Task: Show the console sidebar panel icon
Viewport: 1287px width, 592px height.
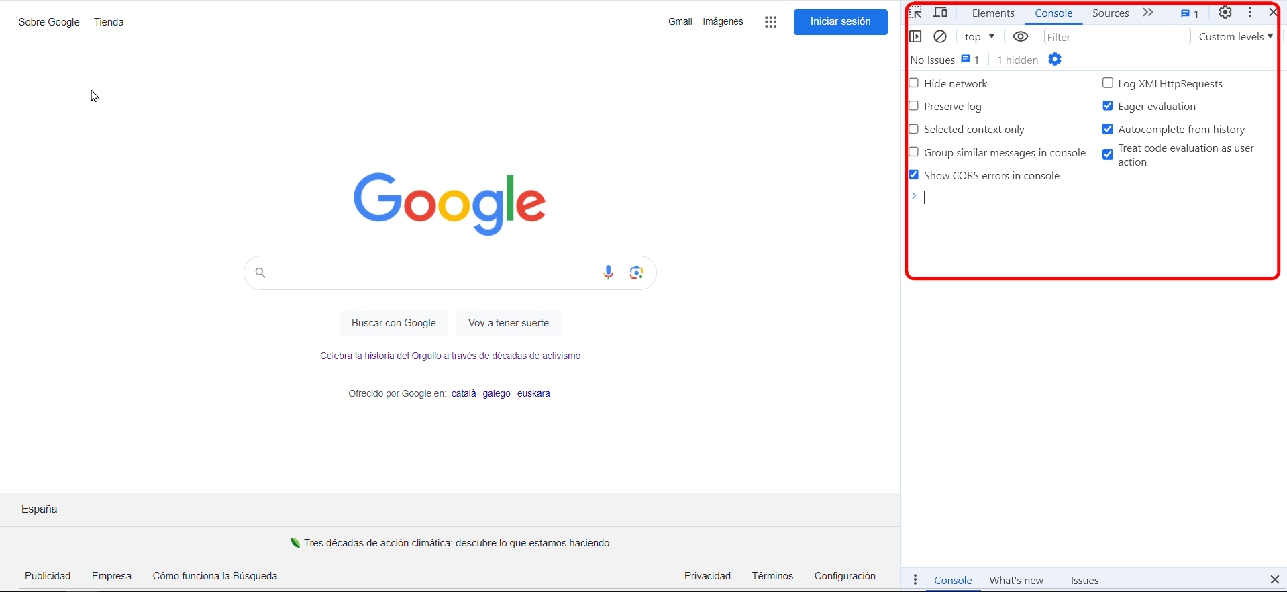Action: click(x=915, y=36)
